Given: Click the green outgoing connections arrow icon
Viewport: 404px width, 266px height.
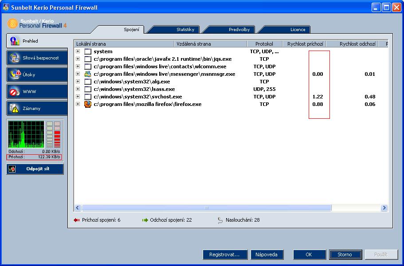Looking at the screenshot, I should (145, 220).
